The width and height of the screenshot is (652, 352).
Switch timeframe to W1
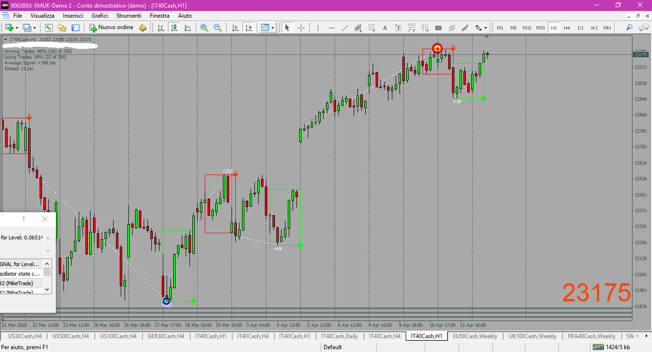pos(594,28)
